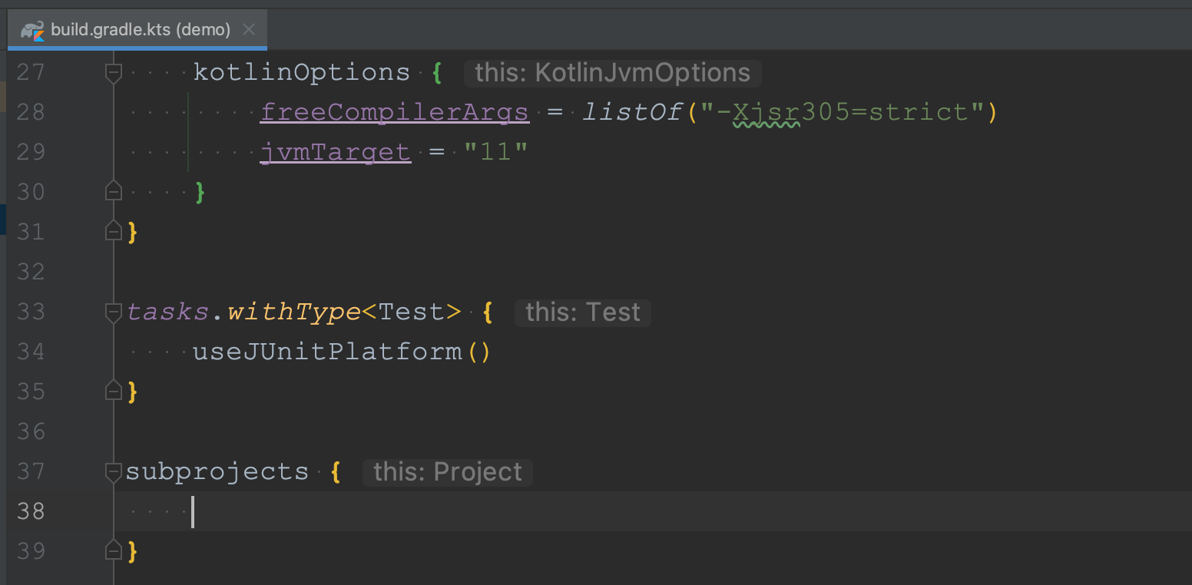Viewport: 1192px width, 585px height.
Task: Close the build.gradle.kts editor tab
Action: click(249, 30)
